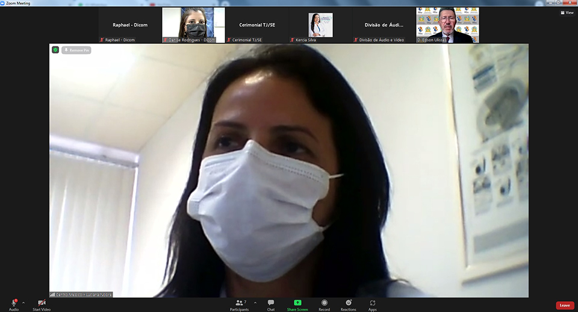The height and width of the screenshot is (312, 578).
Task: Select Raphael - Dicom participant tile
Action: point(130,25)
